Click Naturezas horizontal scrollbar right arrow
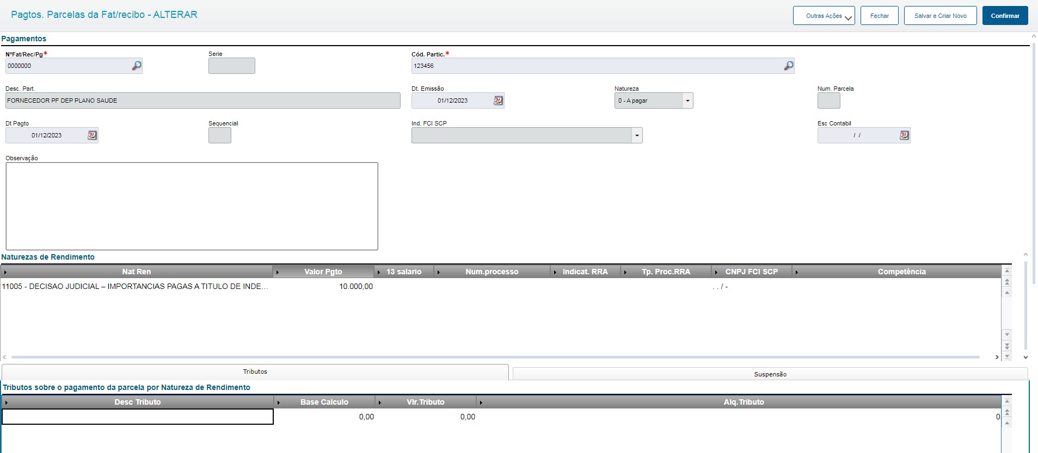 click(x=997, y=357)
